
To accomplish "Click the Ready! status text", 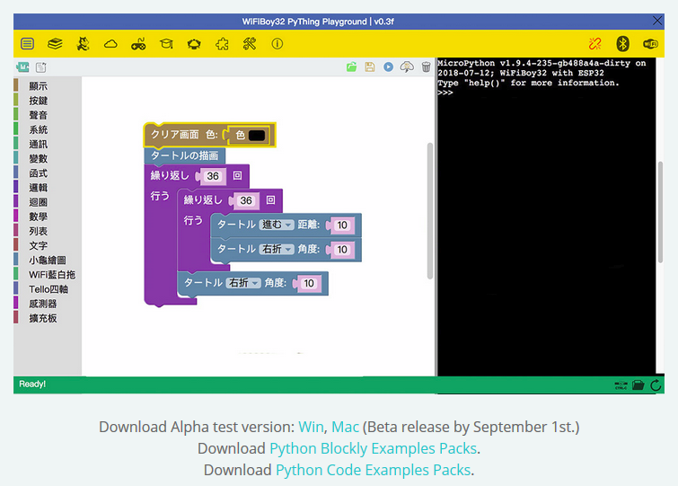I will (32, 384).
